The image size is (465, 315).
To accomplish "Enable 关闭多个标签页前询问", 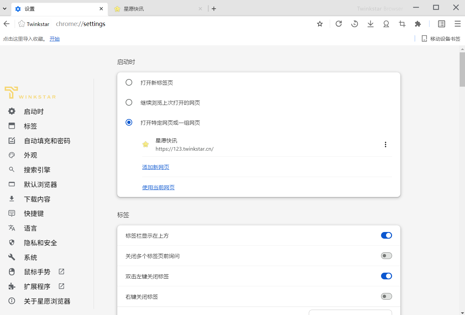I will (386, 256).
